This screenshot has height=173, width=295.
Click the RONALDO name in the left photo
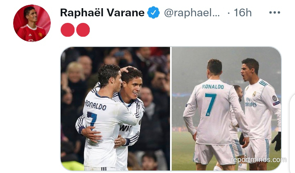[x=96, y=105]
